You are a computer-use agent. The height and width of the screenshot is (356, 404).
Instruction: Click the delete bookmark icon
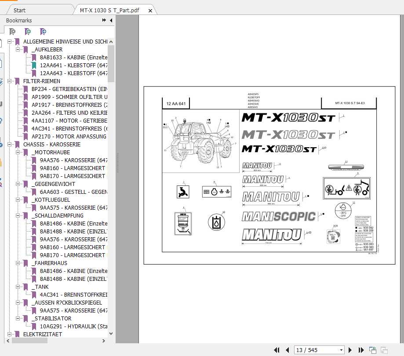click(x=12, y=32)
